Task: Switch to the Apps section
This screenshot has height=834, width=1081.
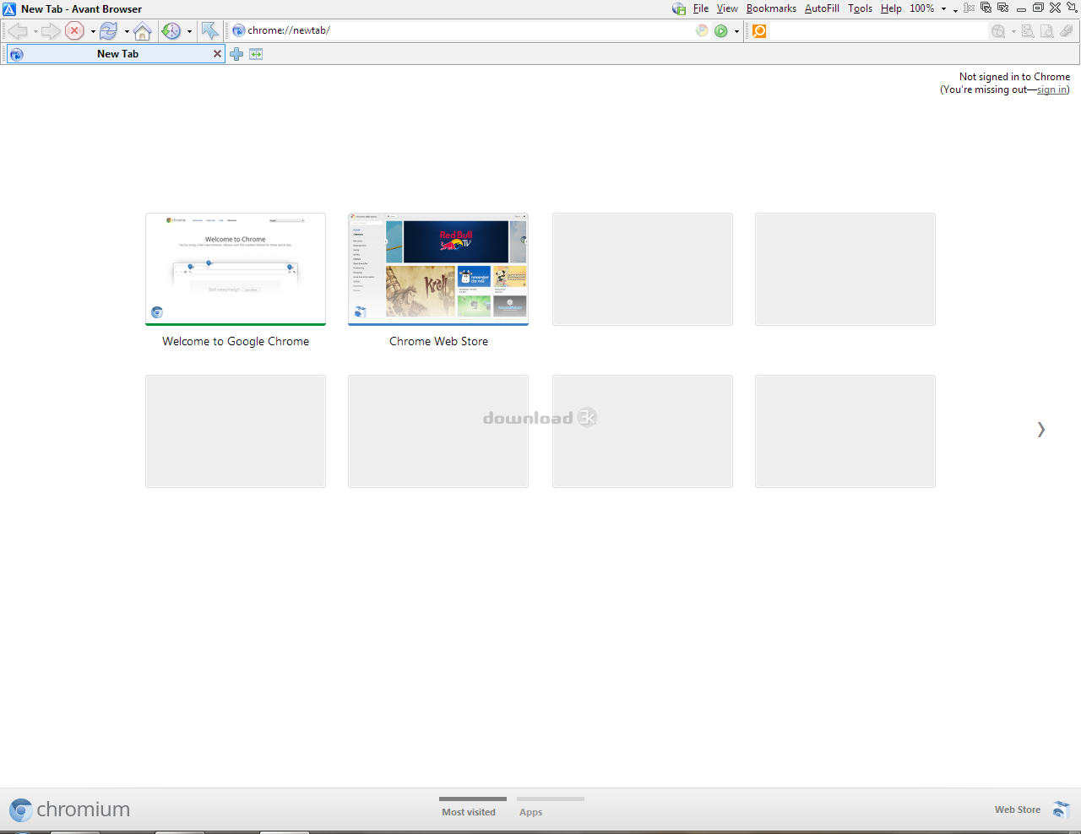Action: [x=530, y=812]
